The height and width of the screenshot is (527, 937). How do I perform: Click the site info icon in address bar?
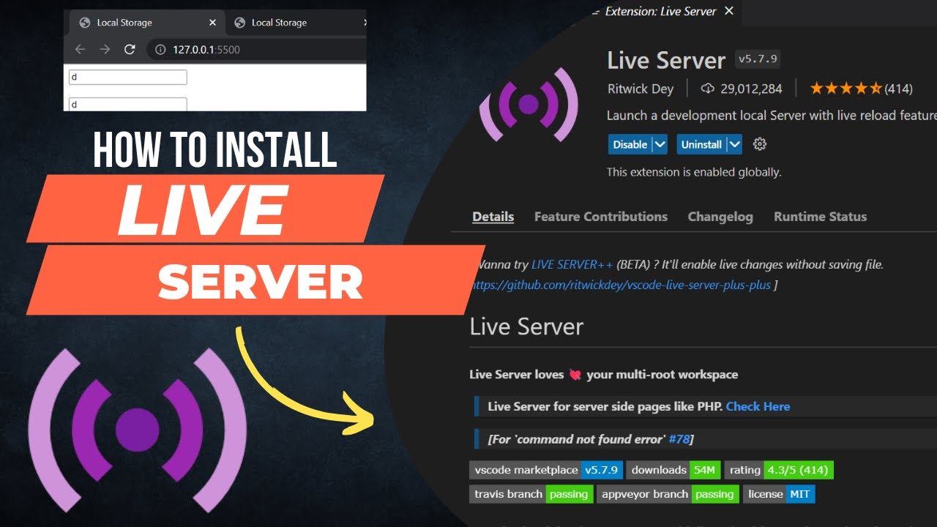click(160, 50)
